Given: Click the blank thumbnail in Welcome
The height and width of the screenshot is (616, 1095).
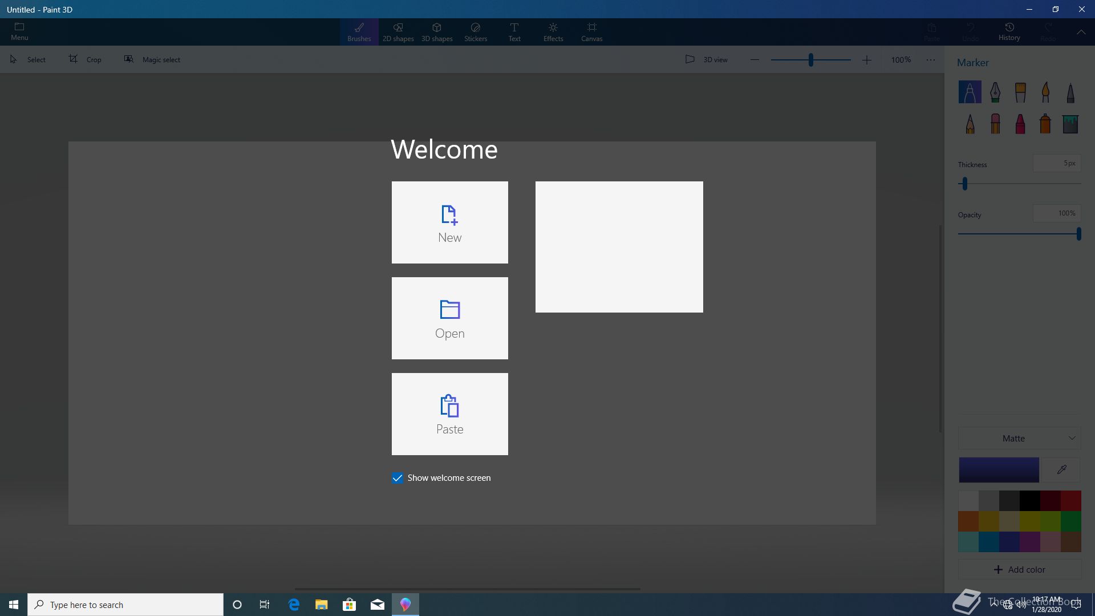Looking at the screenshot, I should pos(619,247).
